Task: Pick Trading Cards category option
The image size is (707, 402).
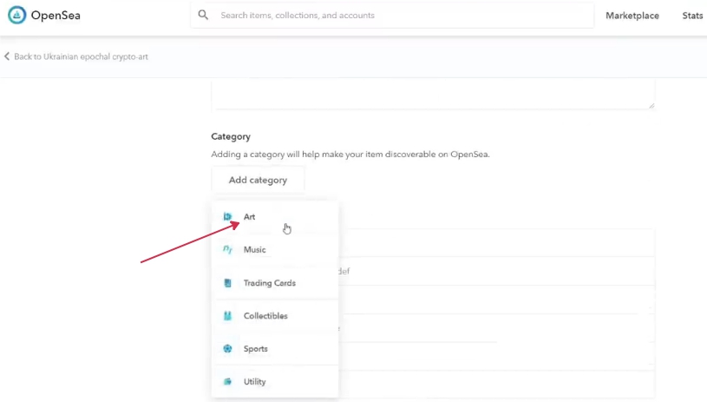Action: [x=269, y=283]
